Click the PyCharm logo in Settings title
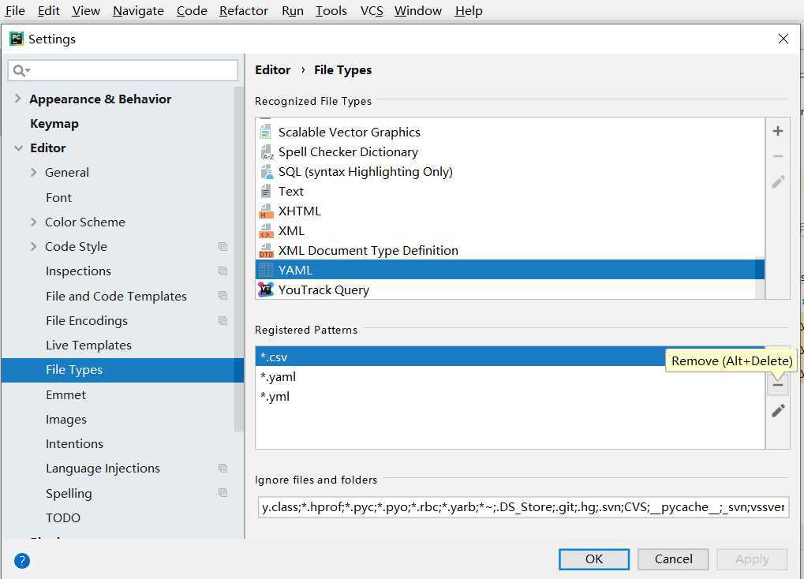 click(17, 39)
